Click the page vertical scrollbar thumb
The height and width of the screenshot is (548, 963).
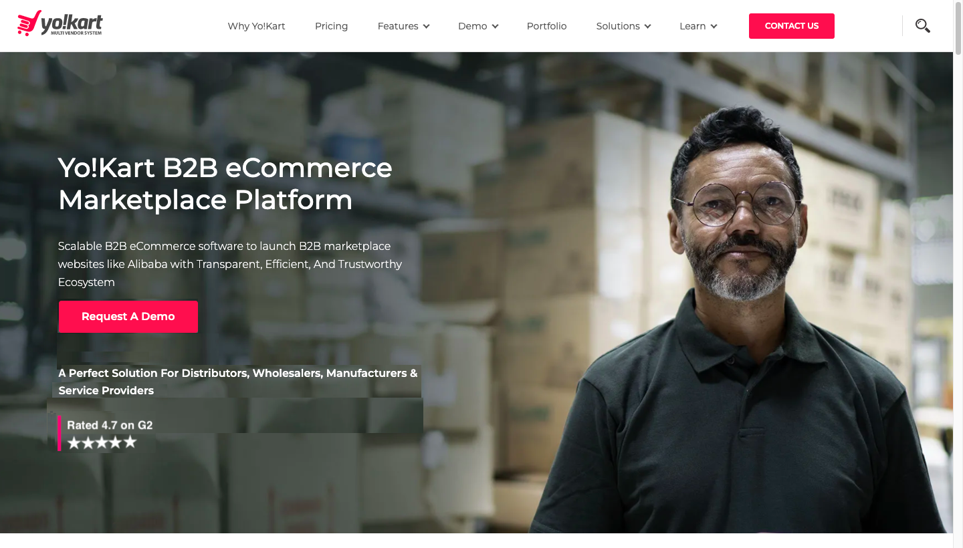click(x=958, y=28)
